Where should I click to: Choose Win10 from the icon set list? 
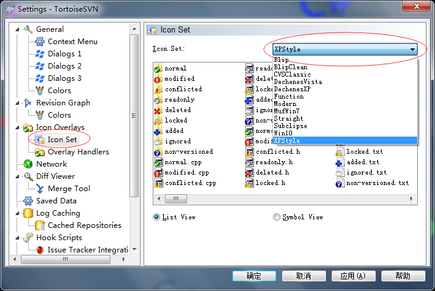345,133
